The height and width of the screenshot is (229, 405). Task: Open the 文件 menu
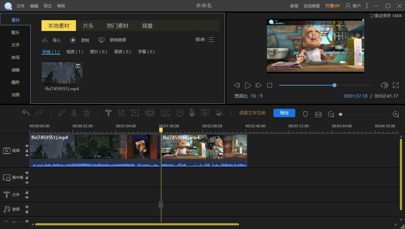(x=21, y=6)
